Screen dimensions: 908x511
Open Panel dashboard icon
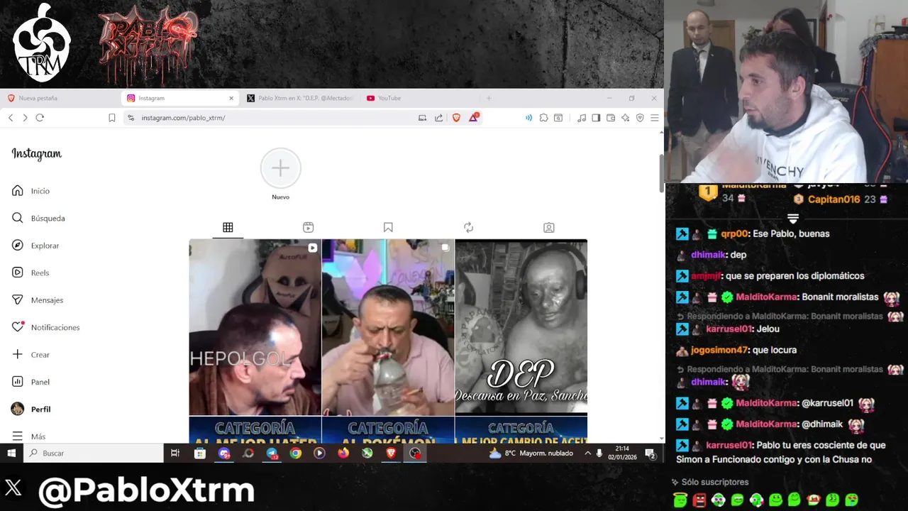tap(18, 382)
